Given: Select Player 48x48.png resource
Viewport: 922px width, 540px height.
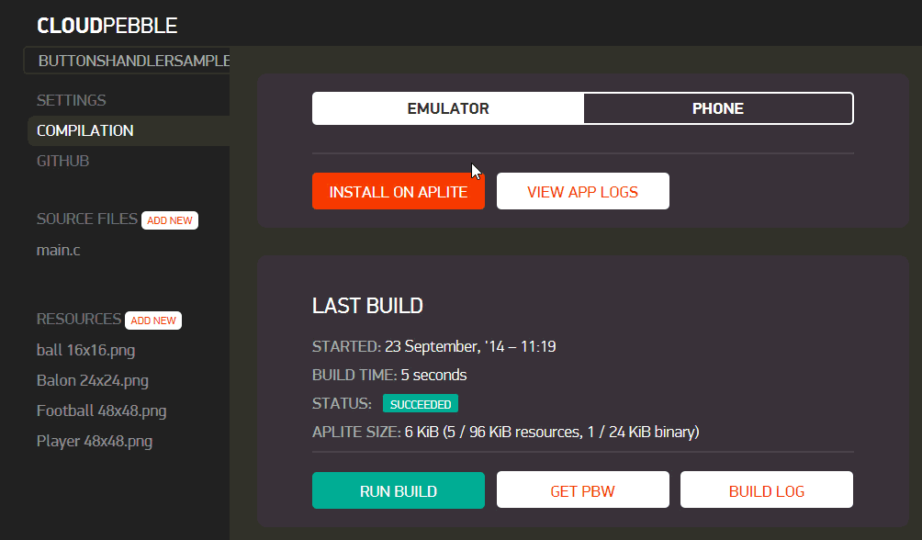Looking at the screenshot, I should [94, 441].
